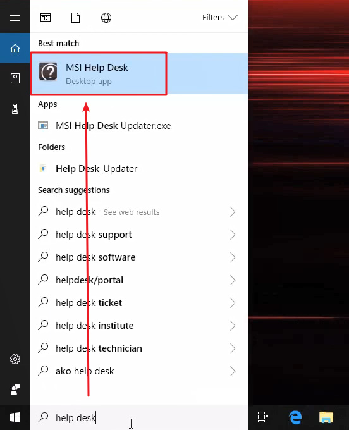
Task: Expand arrow for 'ako help desk'
Action: coord(233,371)
